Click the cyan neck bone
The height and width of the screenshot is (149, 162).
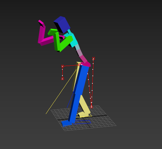tap(69, 31)
